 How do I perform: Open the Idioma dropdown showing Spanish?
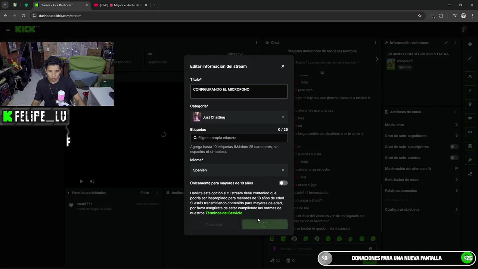pyautogui.click(x=239, y=170)
